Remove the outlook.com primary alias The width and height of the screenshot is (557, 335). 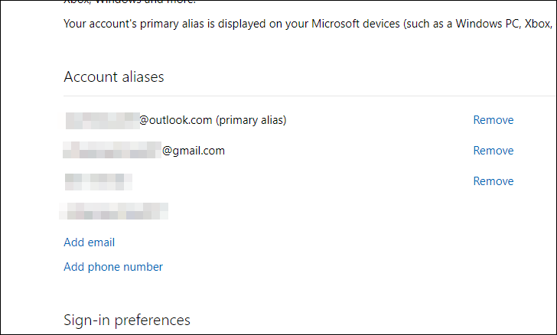pos(493,120)
